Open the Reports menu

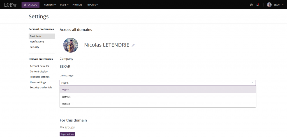tap(92, 5)
